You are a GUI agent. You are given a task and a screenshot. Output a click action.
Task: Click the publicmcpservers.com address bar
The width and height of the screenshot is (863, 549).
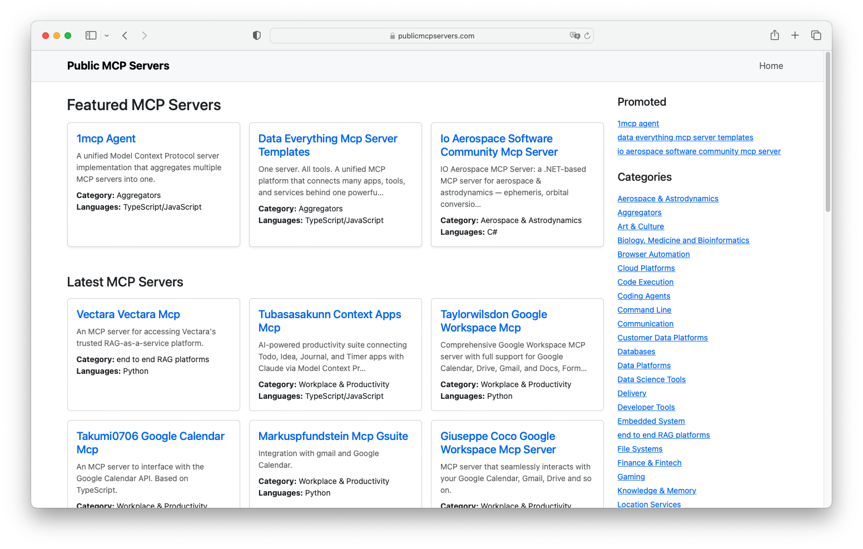[x=431, y=36]
